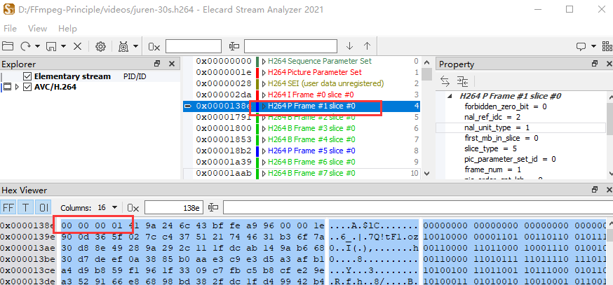Click the open file folder icon

pyautogui.click(x=8, y=46)
